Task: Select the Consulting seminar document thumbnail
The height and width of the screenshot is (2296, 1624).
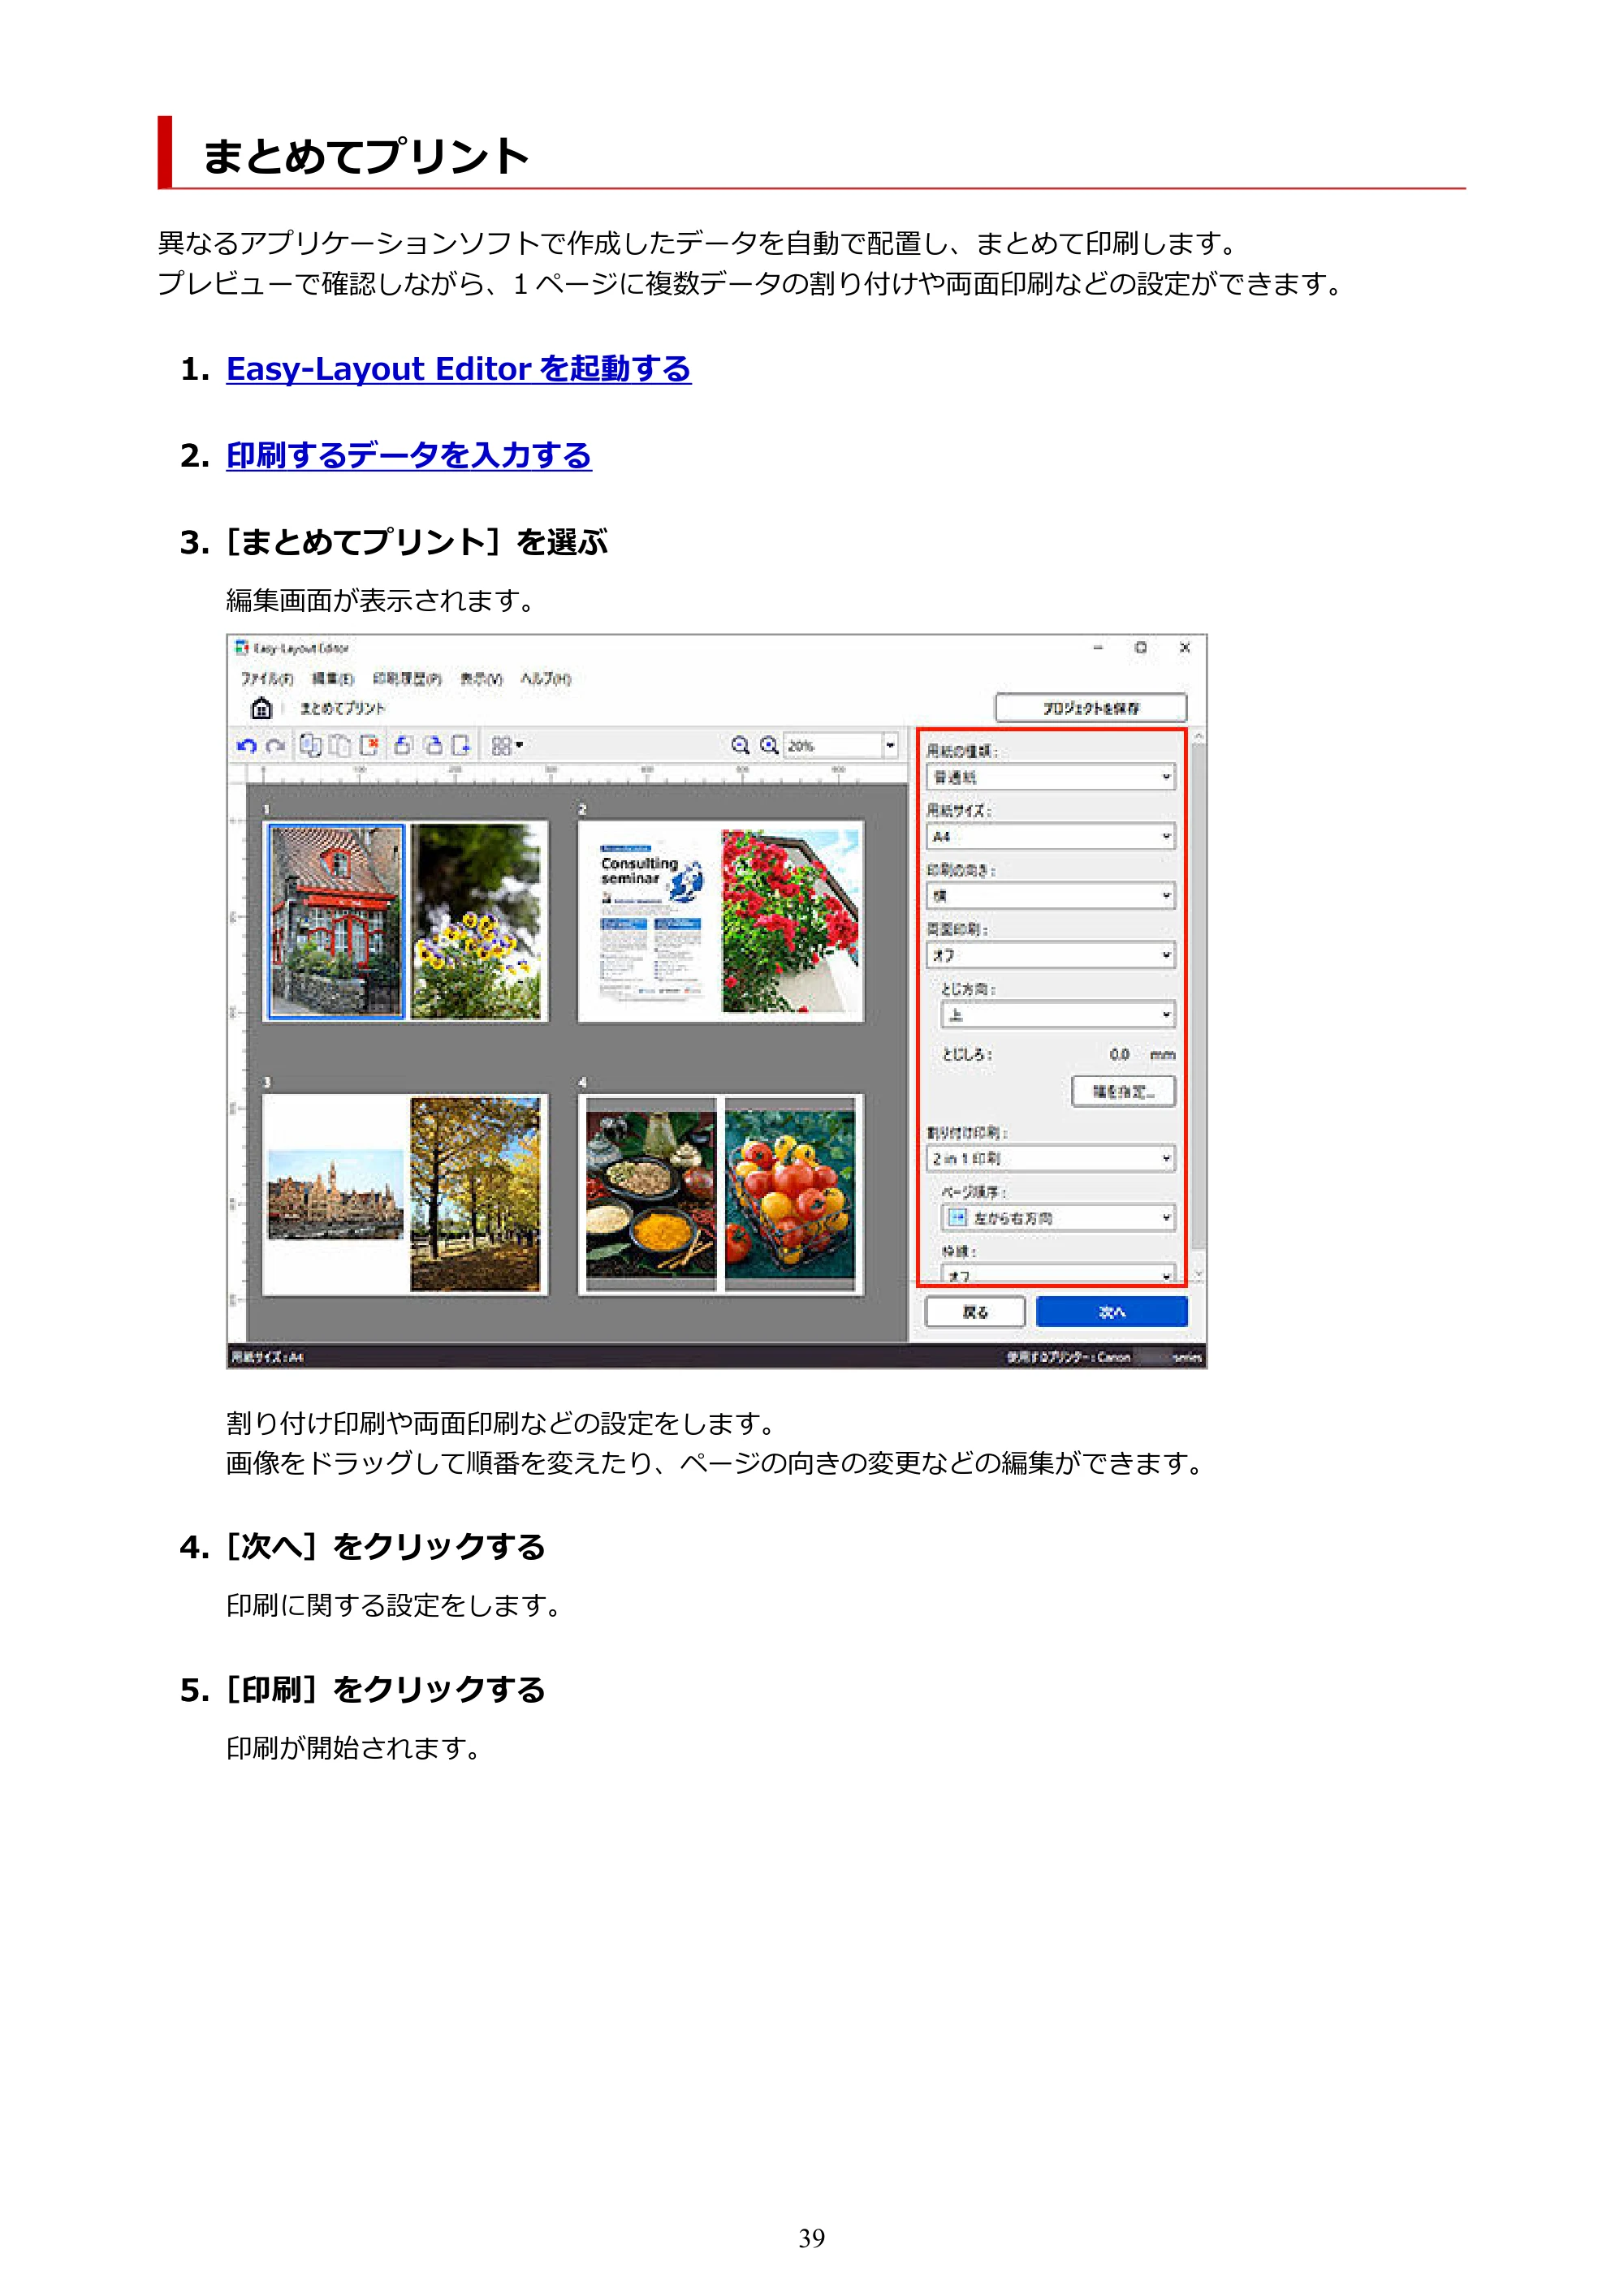Action: point(651,921)
